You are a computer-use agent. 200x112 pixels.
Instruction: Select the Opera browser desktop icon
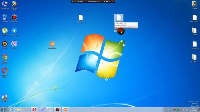[x=5, y=72]
